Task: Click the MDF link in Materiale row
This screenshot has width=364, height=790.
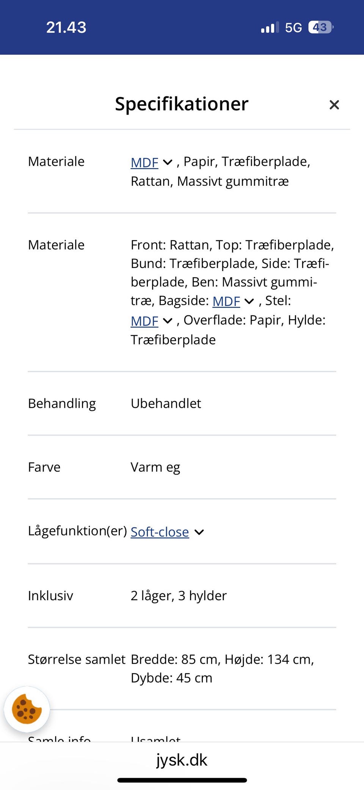Action: pos(144,162)
